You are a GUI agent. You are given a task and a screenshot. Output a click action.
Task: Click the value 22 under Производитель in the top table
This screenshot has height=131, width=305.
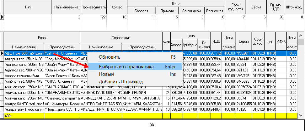(94, 17)
